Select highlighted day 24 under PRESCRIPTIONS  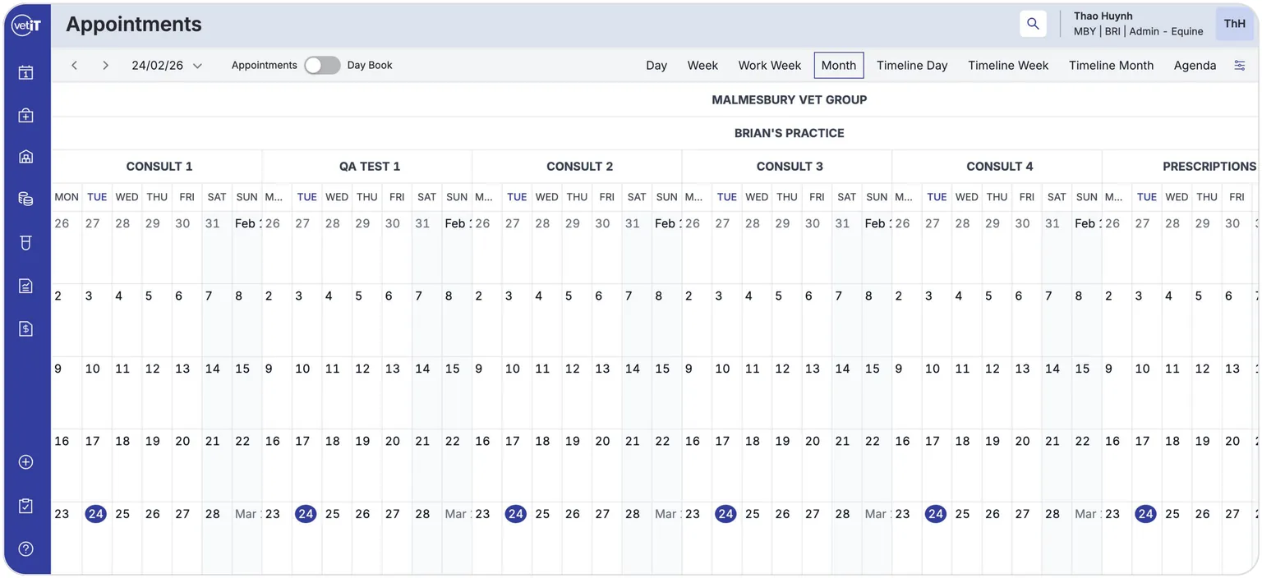coord(1145,514)
